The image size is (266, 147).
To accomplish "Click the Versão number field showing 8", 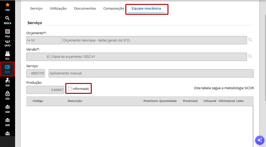I will [x=38, y=57].
